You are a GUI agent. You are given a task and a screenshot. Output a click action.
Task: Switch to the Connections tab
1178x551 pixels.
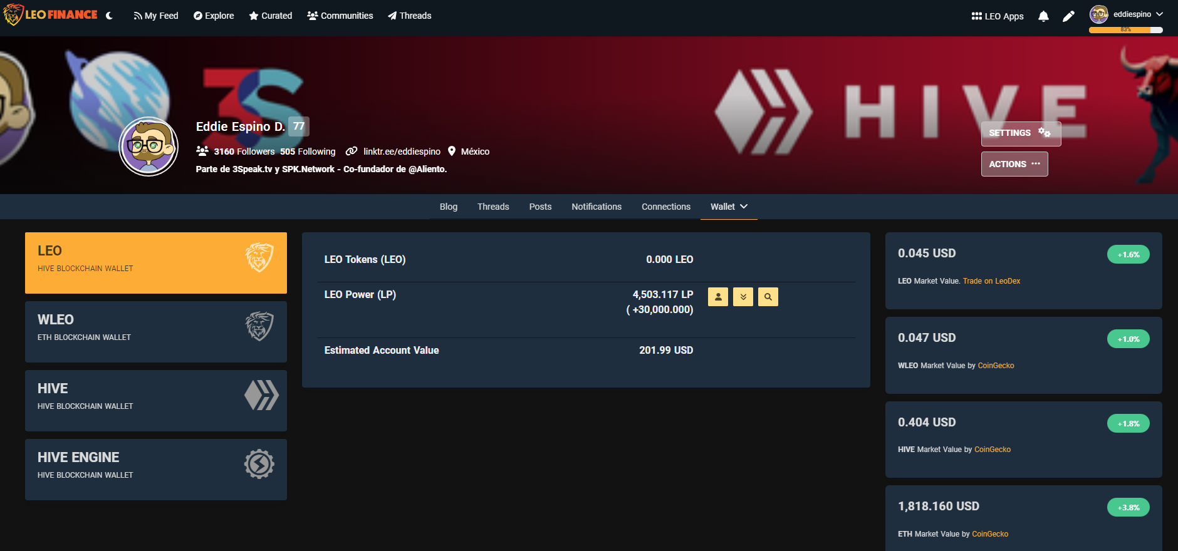click(x=666, y=207)
